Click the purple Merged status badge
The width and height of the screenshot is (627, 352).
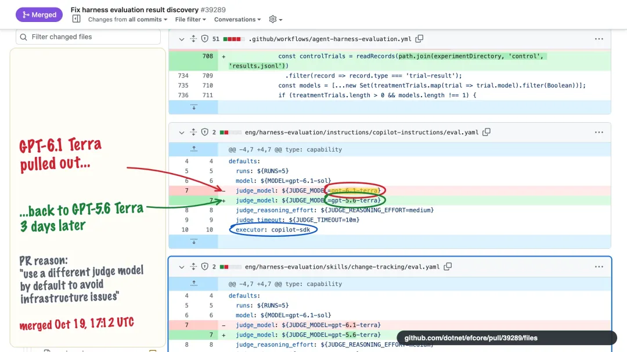tap(39, 14)
